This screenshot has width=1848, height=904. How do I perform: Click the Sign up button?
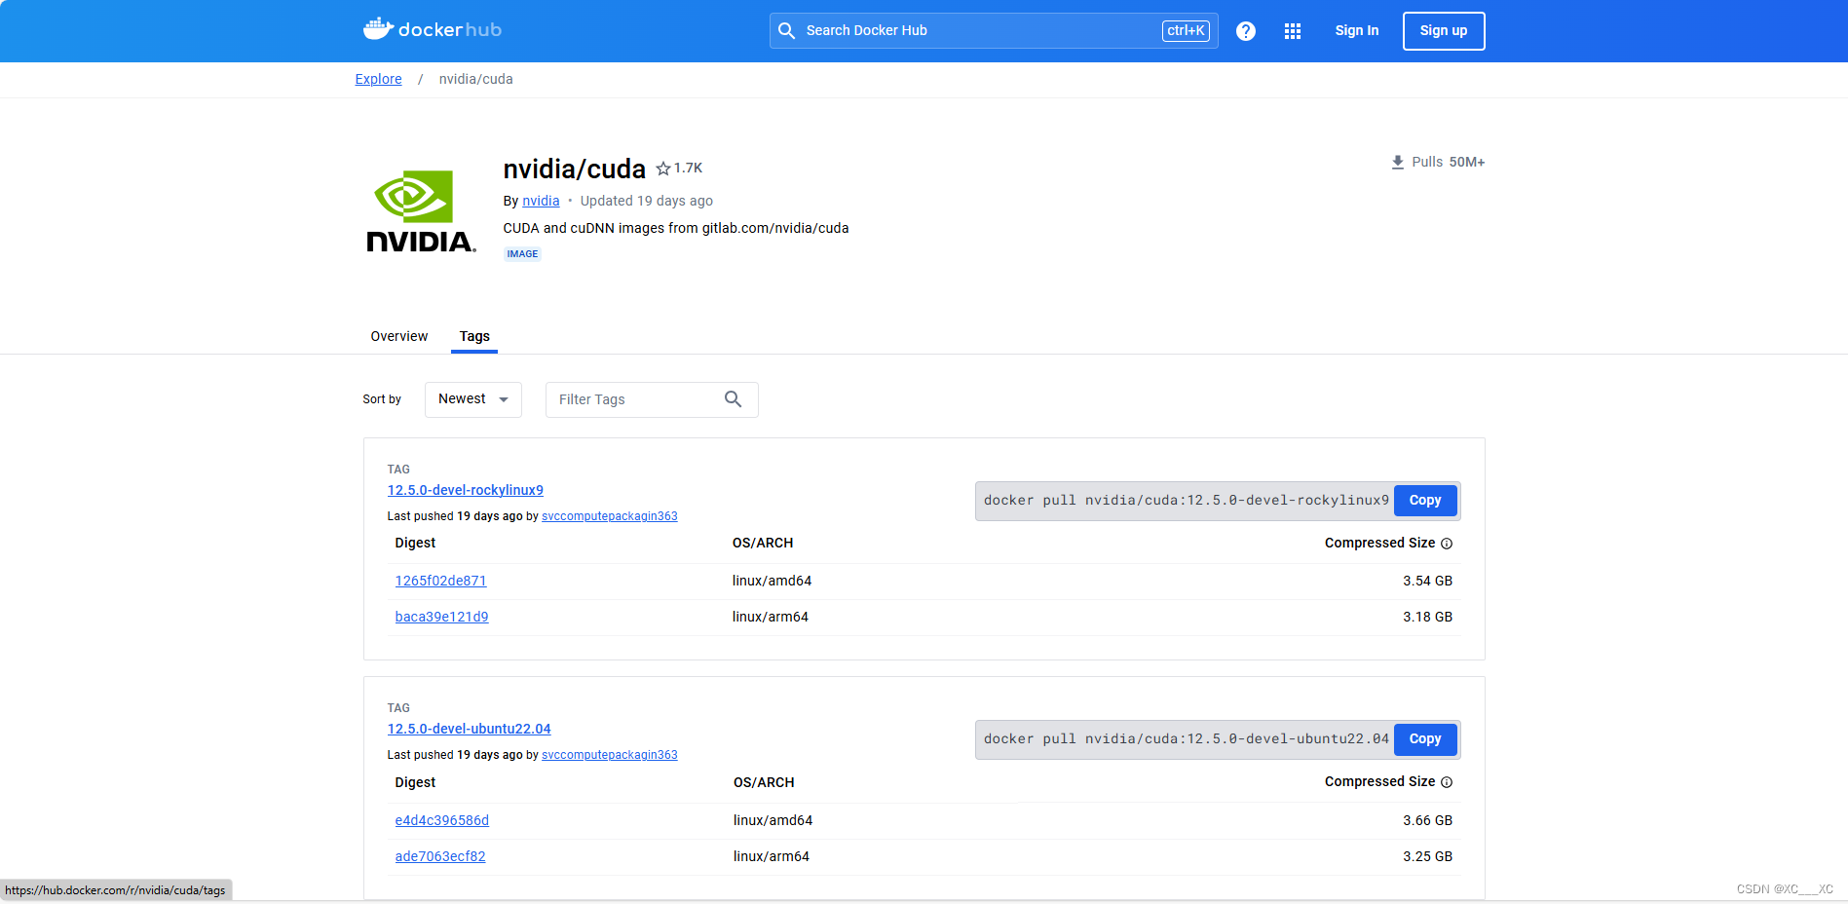[1444, 30]
